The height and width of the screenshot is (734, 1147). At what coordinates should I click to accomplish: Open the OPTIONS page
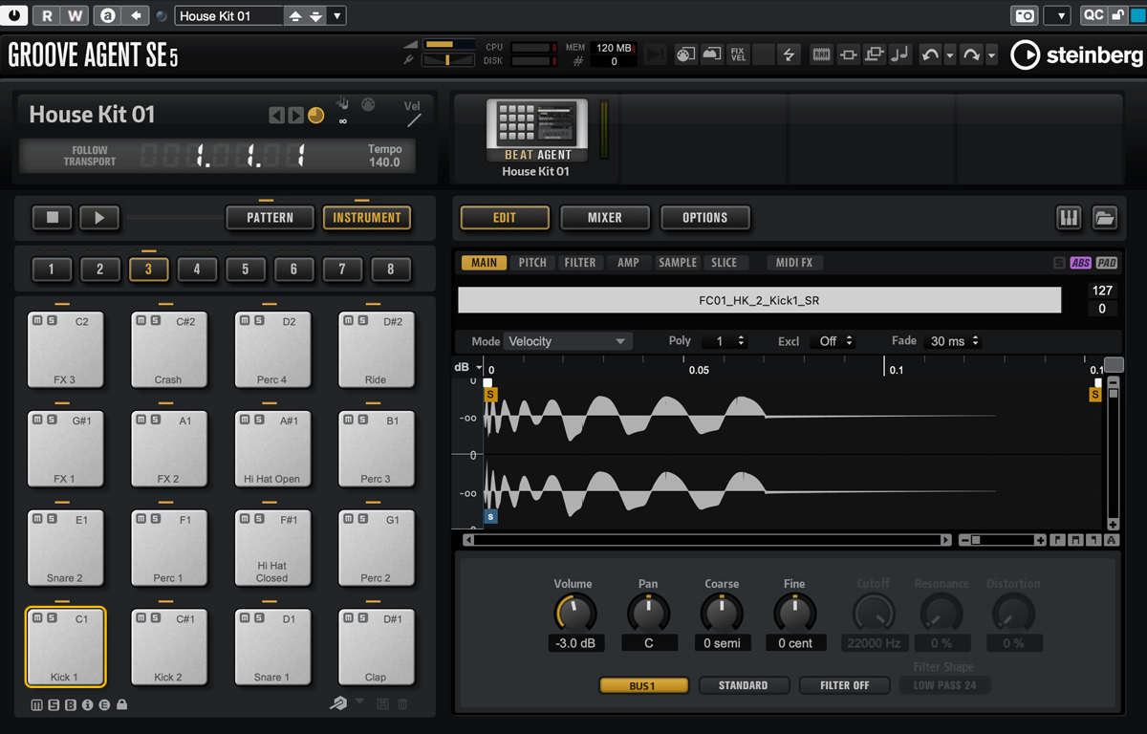tap(705, 218)
